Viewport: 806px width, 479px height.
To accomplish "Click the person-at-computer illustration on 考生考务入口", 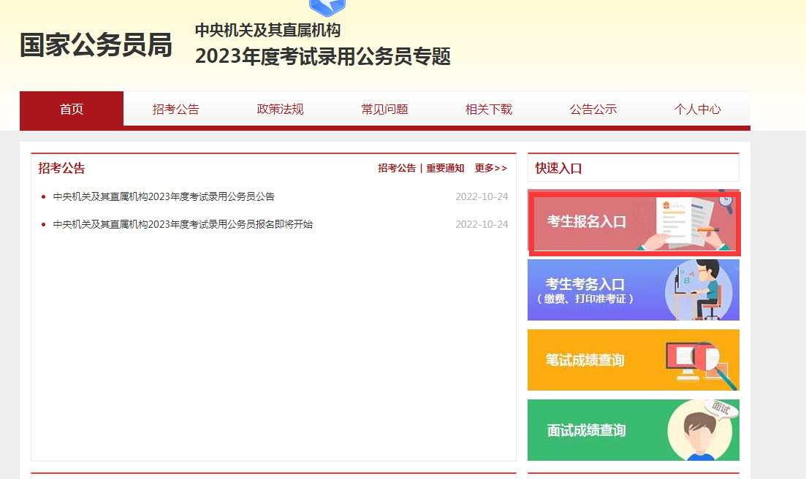I will (700, 290).
